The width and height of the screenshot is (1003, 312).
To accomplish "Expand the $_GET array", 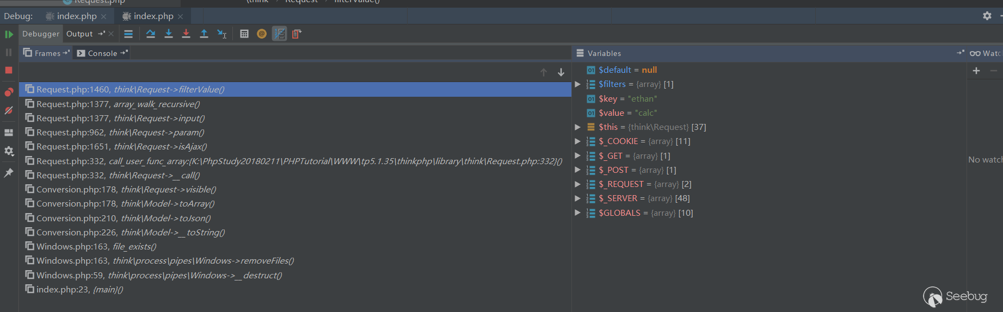I will [x=577, y=155].
